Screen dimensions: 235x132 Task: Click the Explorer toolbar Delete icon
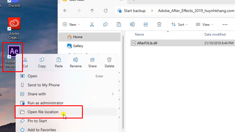[159, 24]
